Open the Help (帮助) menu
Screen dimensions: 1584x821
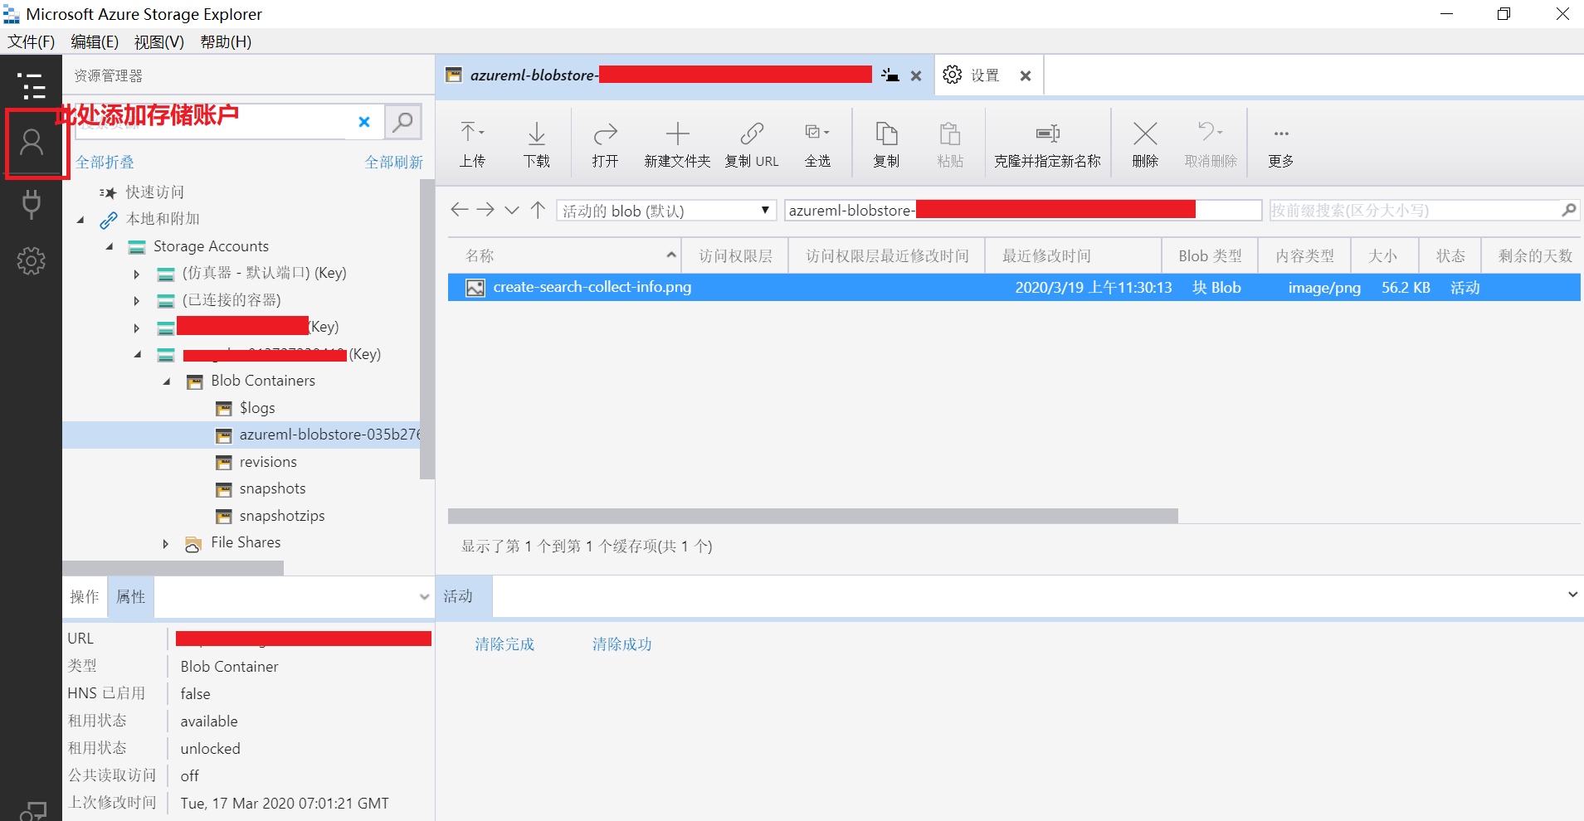(x=226, y=41)
